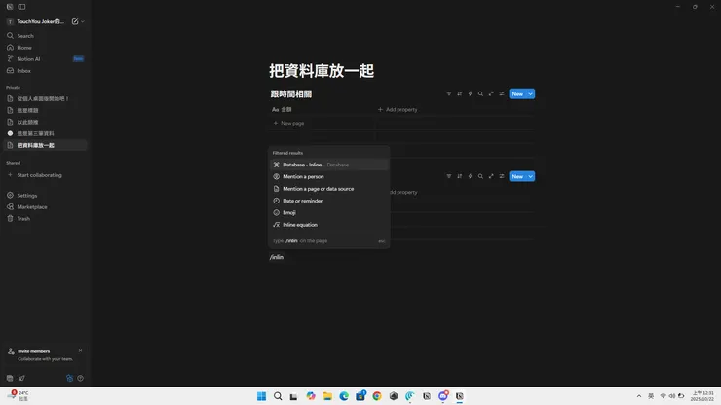Click filter icon in the second database toolbar
The height and width of the screenshot is (405, 721).
coord(449,176)
